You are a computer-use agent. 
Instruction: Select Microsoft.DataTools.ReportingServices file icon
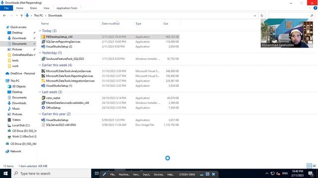click(x=43, y=76)
